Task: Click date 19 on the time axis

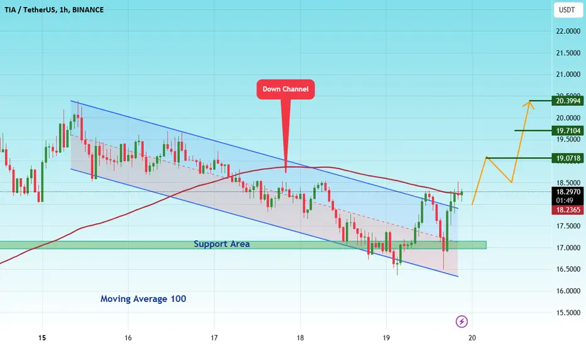Action: point(386,338)
